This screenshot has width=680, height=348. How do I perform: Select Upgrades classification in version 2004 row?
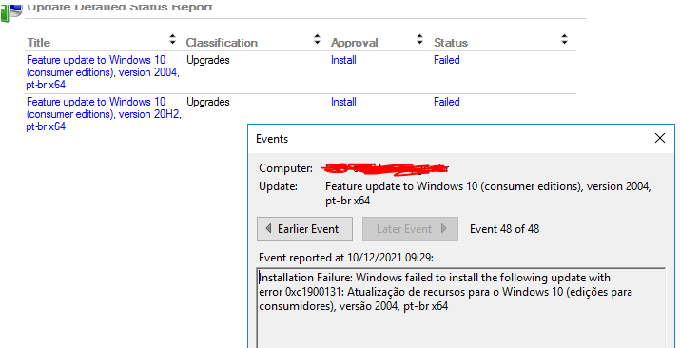(208, 60)
